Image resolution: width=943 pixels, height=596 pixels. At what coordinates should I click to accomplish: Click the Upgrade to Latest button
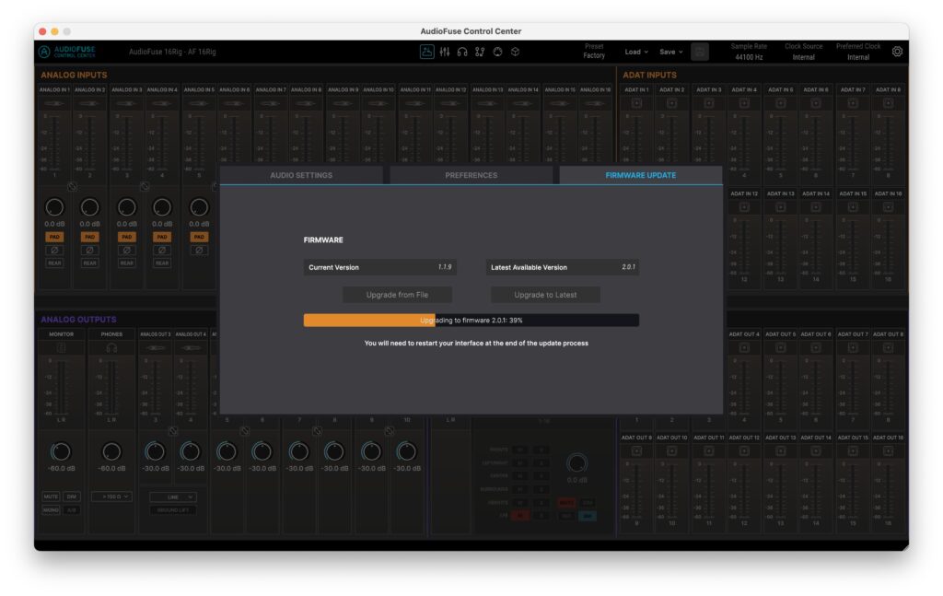[x=545, y=295]
